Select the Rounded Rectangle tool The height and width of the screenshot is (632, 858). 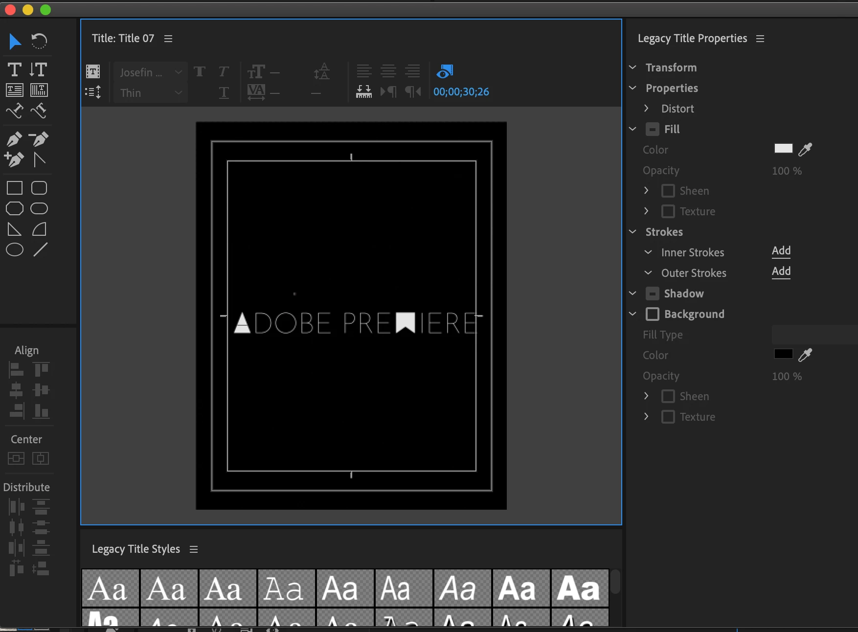[39, 209]
